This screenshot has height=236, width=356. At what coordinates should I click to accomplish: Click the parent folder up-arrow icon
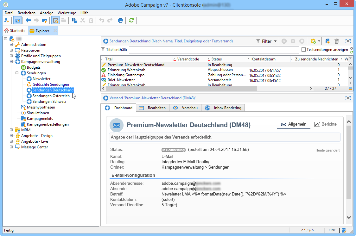[x=44, y=20]
